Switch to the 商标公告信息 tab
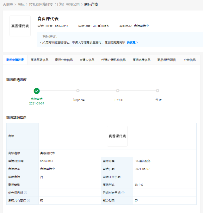 tap(64, 60)
